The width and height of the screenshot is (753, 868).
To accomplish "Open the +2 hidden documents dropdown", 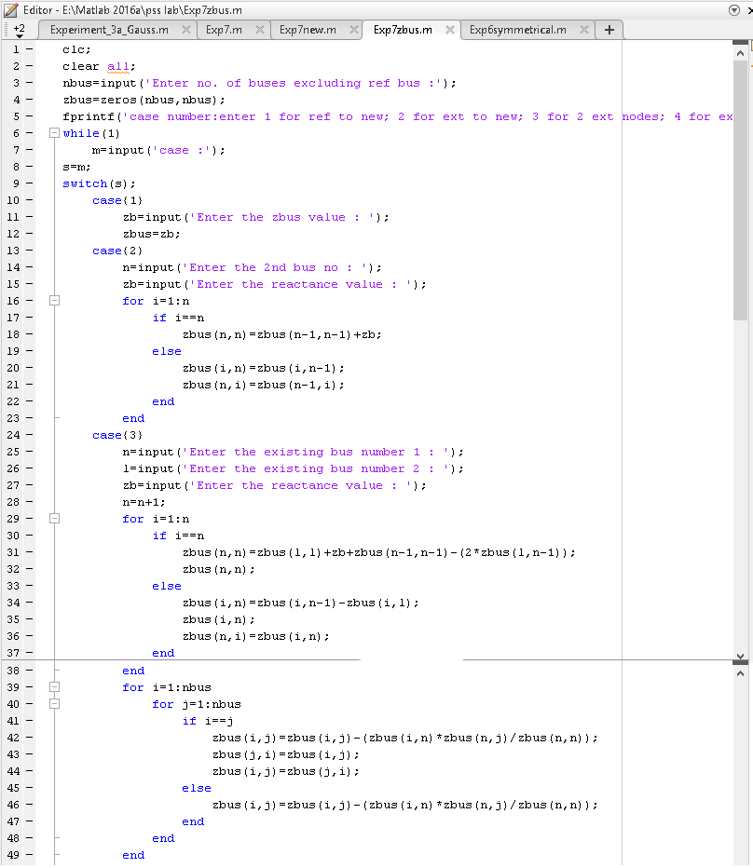I will pyautogui.click(x=20, y=29).
